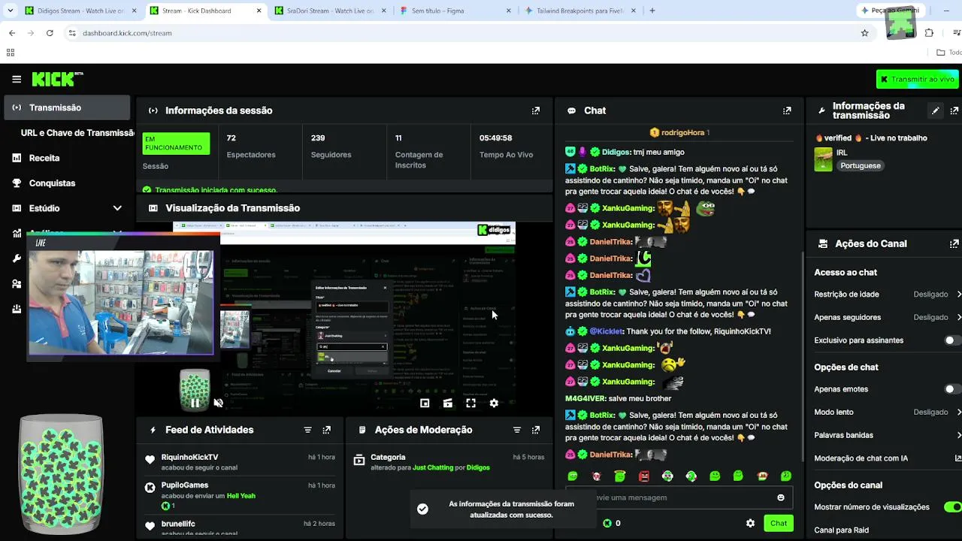Image resolution: width=962 pixels, height=541 pixels.
Task: Open the browser apps grid icon
Action: click(11, 53)
